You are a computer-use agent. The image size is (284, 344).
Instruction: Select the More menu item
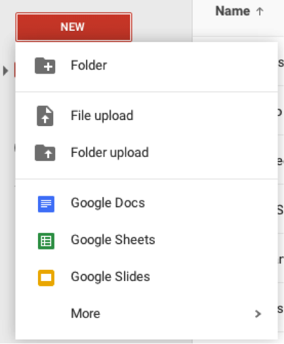click(x=147, y=314)
